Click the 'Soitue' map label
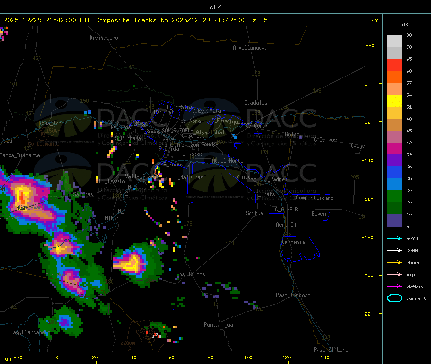Screen dimensions: 431x364 (254, 213)
